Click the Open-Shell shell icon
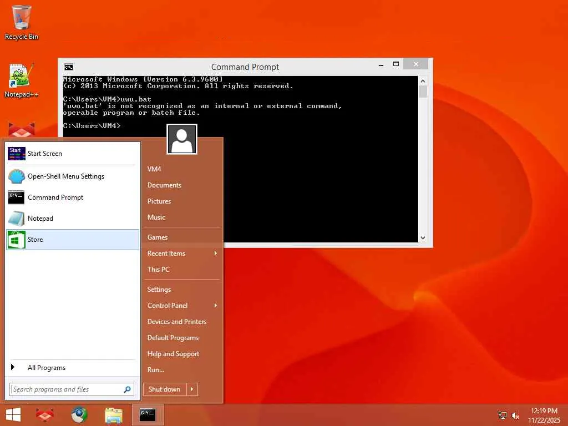 (x=17, y=176)
